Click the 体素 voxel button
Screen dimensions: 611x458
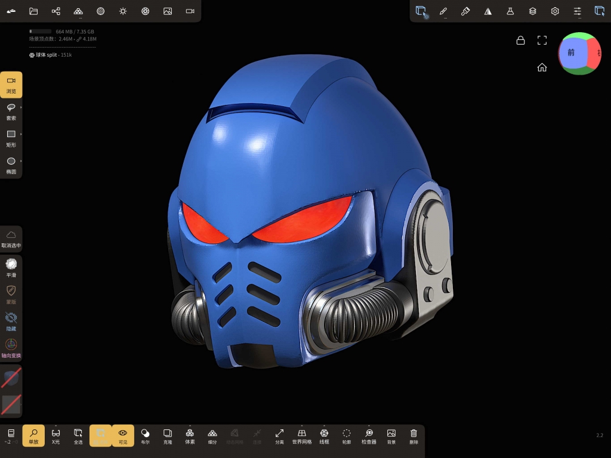point(190,436)
